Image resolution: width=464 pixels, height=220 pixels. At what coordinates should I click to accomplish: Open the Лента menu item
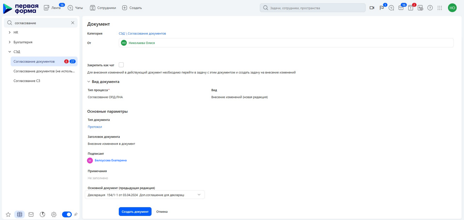[56, 8]
